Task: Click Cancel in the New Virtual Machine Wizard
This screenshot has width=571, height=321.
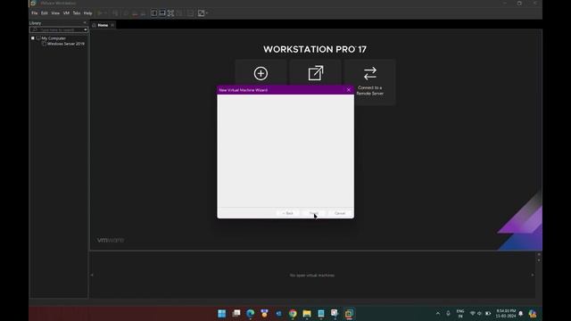Action: point(340,213)
